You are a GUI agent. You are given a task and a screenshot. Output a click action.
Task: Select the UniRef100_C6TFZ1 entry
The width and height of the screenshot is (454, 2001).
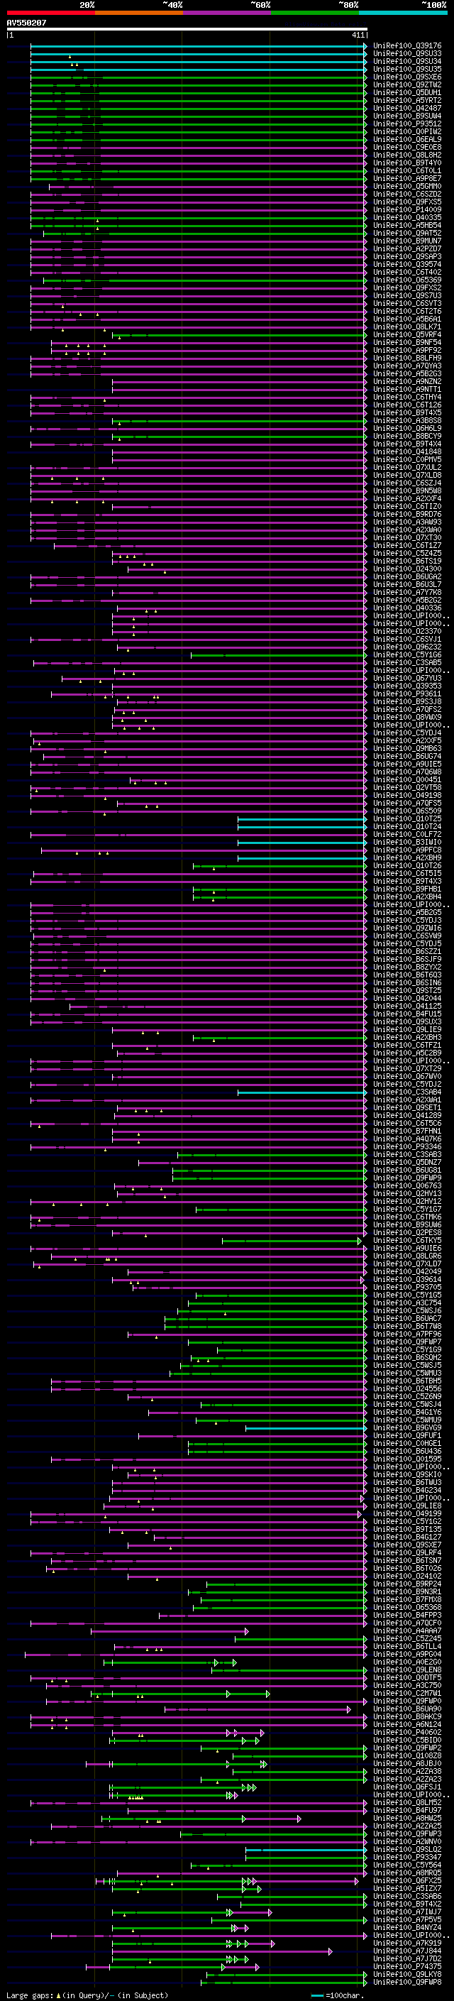point(407,1045)
